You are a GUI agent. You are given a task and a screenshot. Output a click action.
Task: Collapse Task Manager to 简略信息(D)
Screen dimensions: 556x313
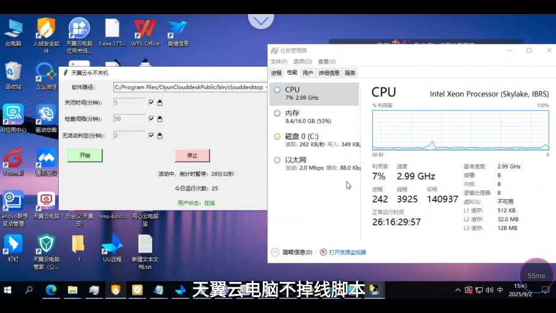point(292,252)
